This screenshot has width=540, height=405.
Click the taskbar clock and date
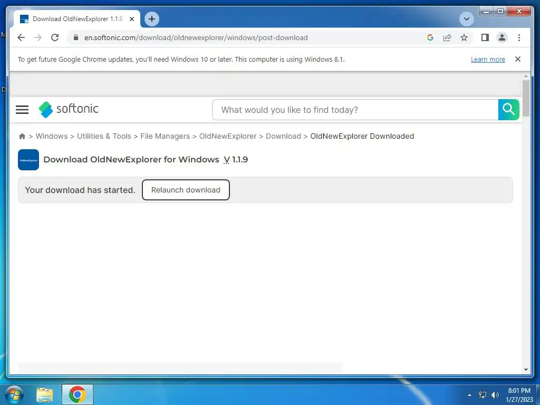(519, 395)
